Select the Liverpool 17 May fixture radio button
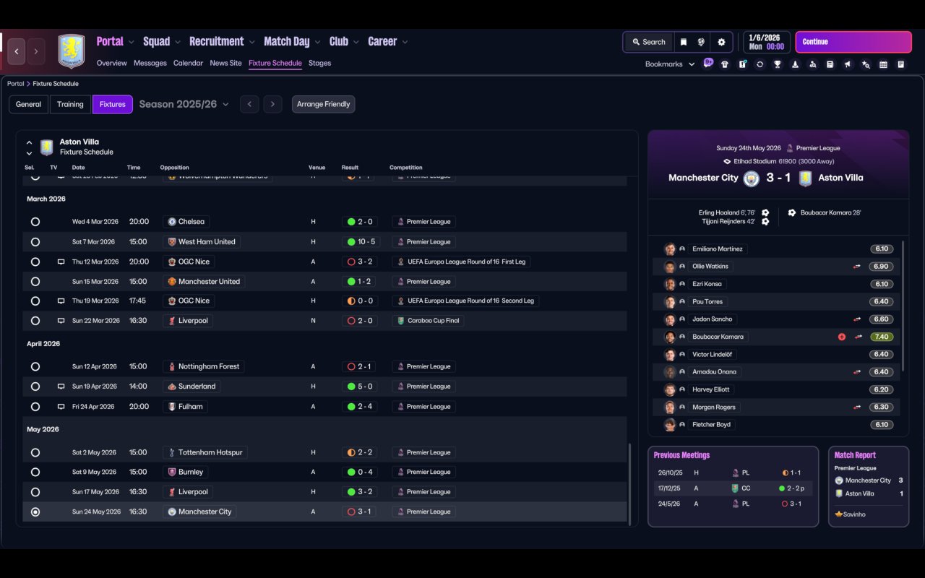The height and width of the screenshot is (578, 925). point(35,492)
